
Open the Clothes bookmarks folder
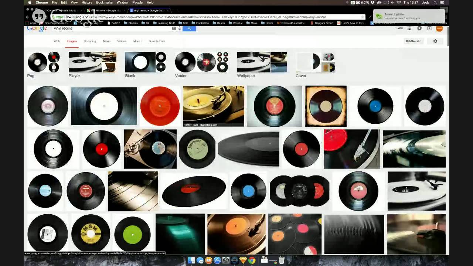[x=131, y=23]
